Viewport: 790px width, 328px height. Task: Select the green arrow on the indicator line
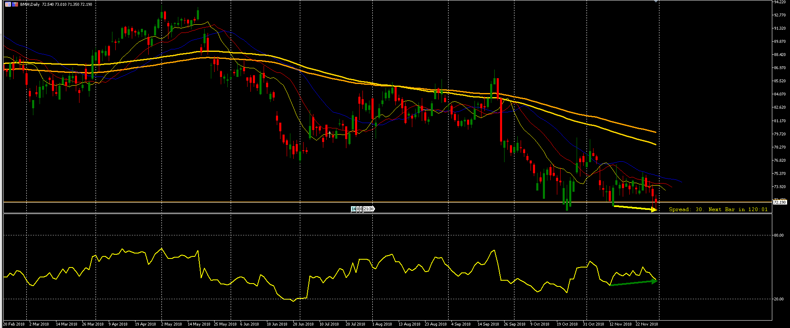(633, 283)
